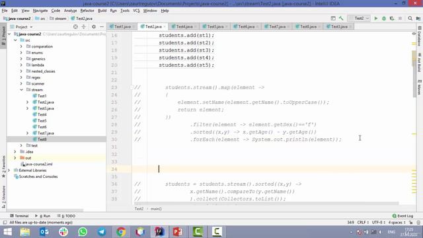Open the Navigate menu
This screenshot has width=423, height=238.
[x=40, y=11]
